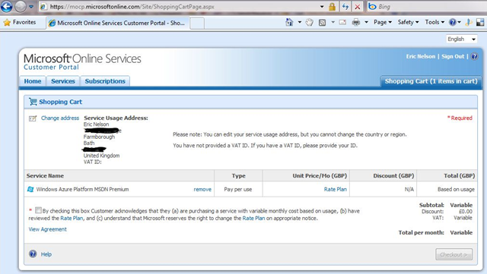The height and width of the screenshot is (274, 487).
Task: Expand the feeds dropdown arrow
Action: pos(333,22)
